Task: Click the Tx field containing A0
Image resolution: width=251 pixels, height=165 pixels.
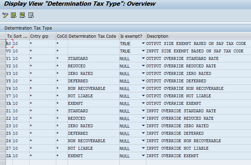Action: coord(9,43)
